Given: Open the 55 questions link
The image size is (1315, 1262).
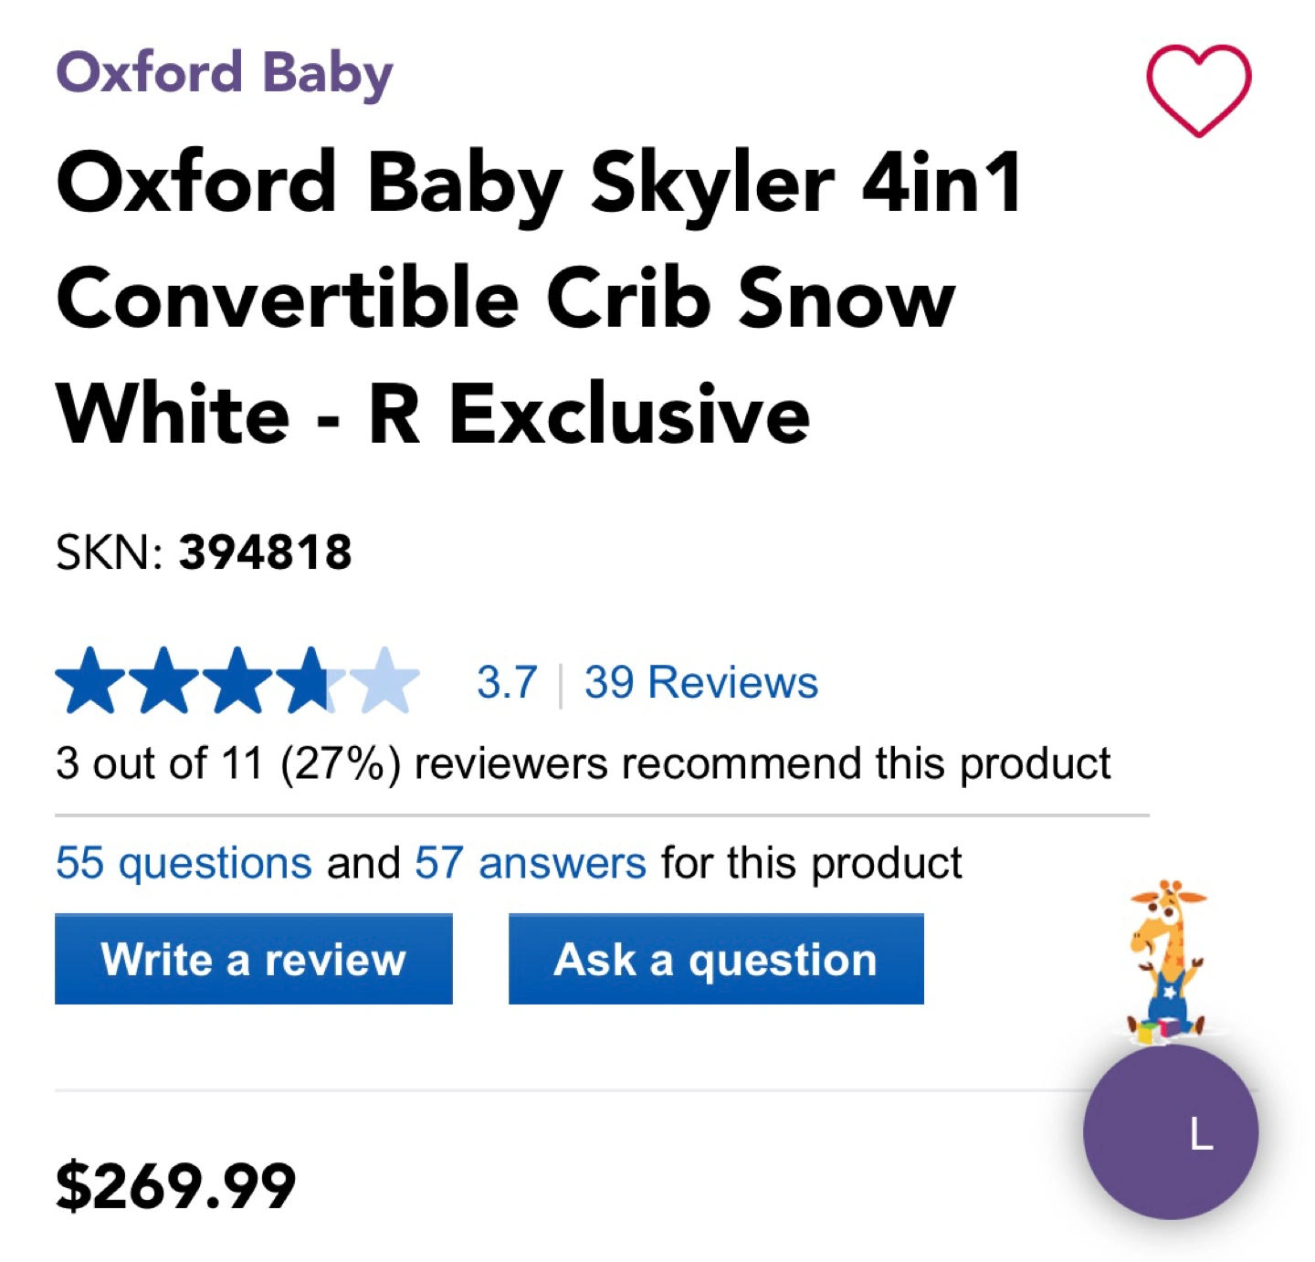Looking at the screenshot, I should point(184,863).
